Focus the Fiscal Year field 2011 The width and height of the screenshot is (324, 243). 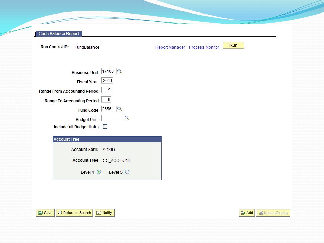pyautogui.click(x=107, y=81)
